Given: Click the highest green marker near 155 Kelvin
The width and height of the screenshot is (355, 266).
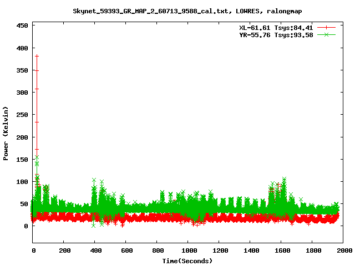Looking at the screenshot, I should [37, 157].
